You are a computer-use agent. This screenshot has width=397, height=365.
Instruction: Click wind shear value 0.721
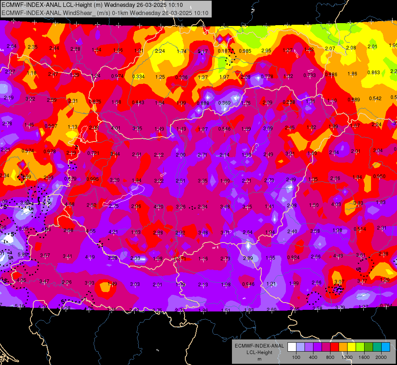pyautogui.click(x=93, y=153)
